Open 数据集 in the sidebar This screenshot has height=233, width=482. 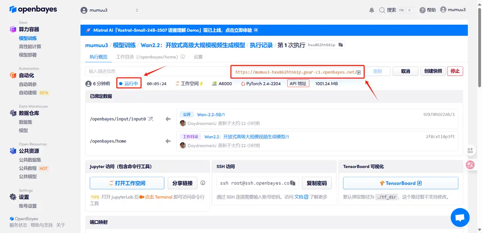[26, 122]
